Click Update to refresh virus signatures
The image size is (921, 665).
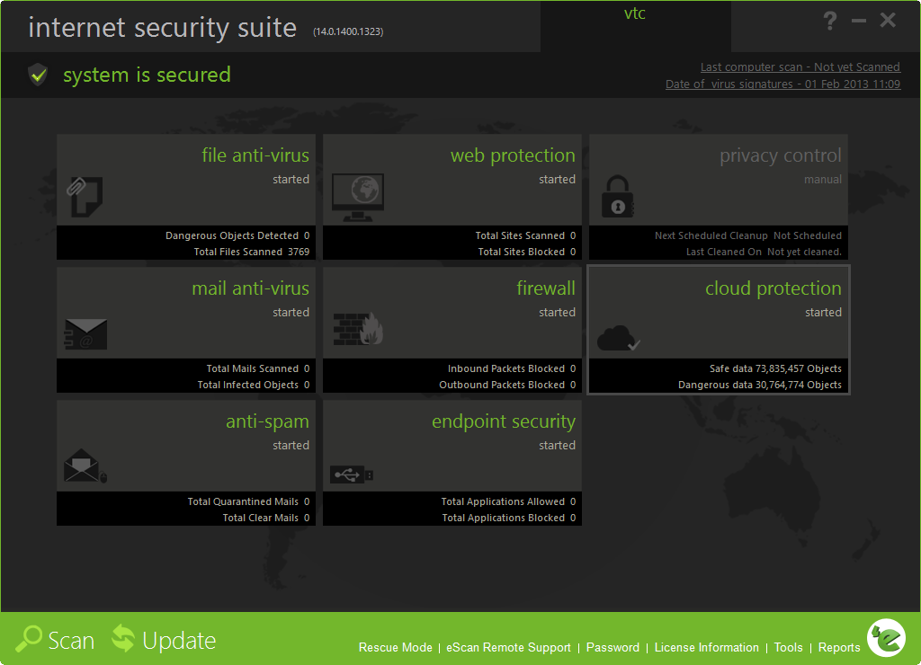pyautogui.click(x=164, y=640)
